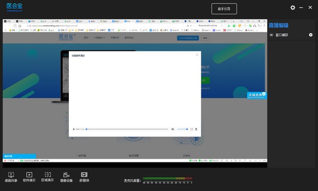Adjust the video volume slider
The image size is (318, 191).
182,129
